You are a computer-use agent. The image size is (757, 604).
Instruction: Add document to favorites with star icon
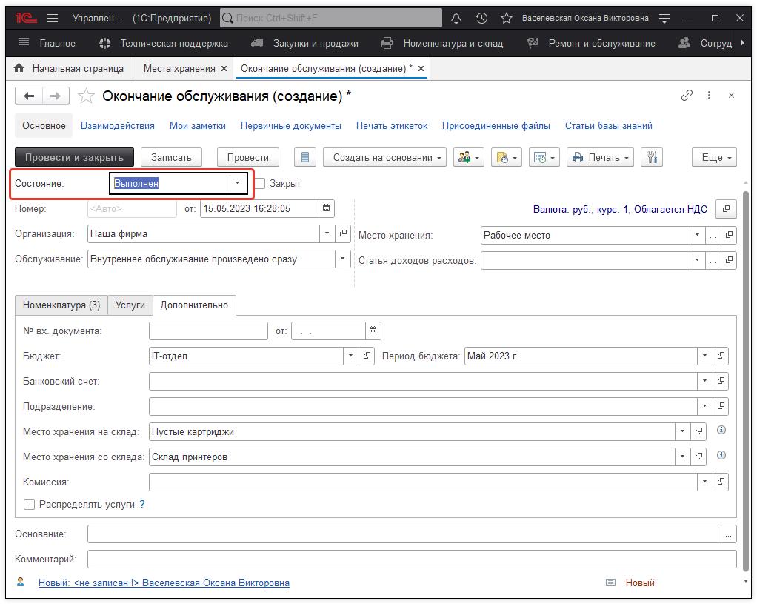pyautogui.click(x=87, y=96)
